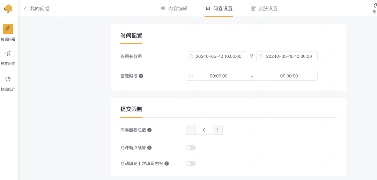Click the 自动填充上次填写内容 label text
The image size is (377, 180).
click(x=142, y=164)
